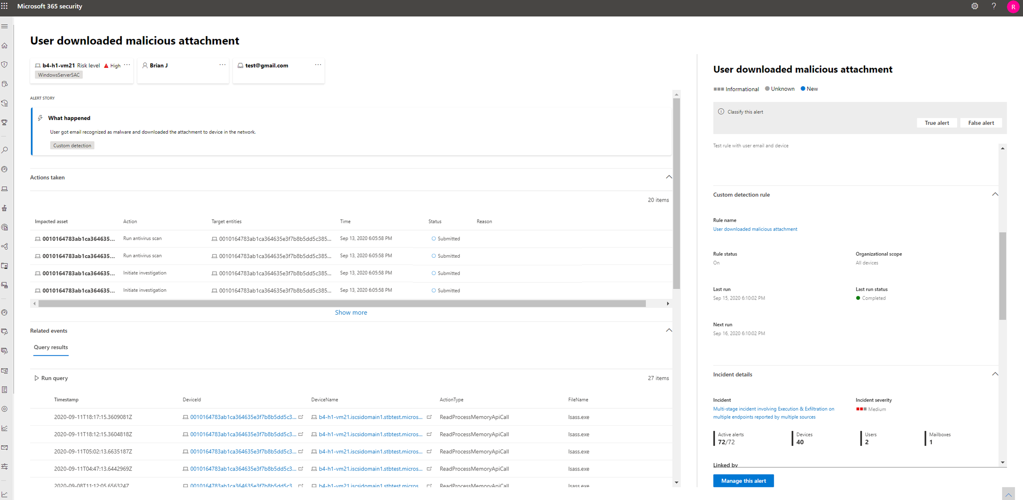Open the app launcher waffle icon
The height and width of the screenshot is (500, 1023).
[x=5, y=6]
